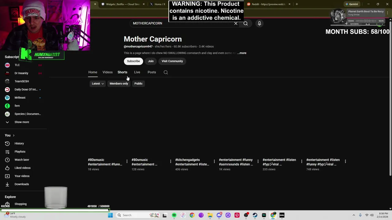Open the #kitchengadgets short title
392x220 pixels.
tap(192, 162)
